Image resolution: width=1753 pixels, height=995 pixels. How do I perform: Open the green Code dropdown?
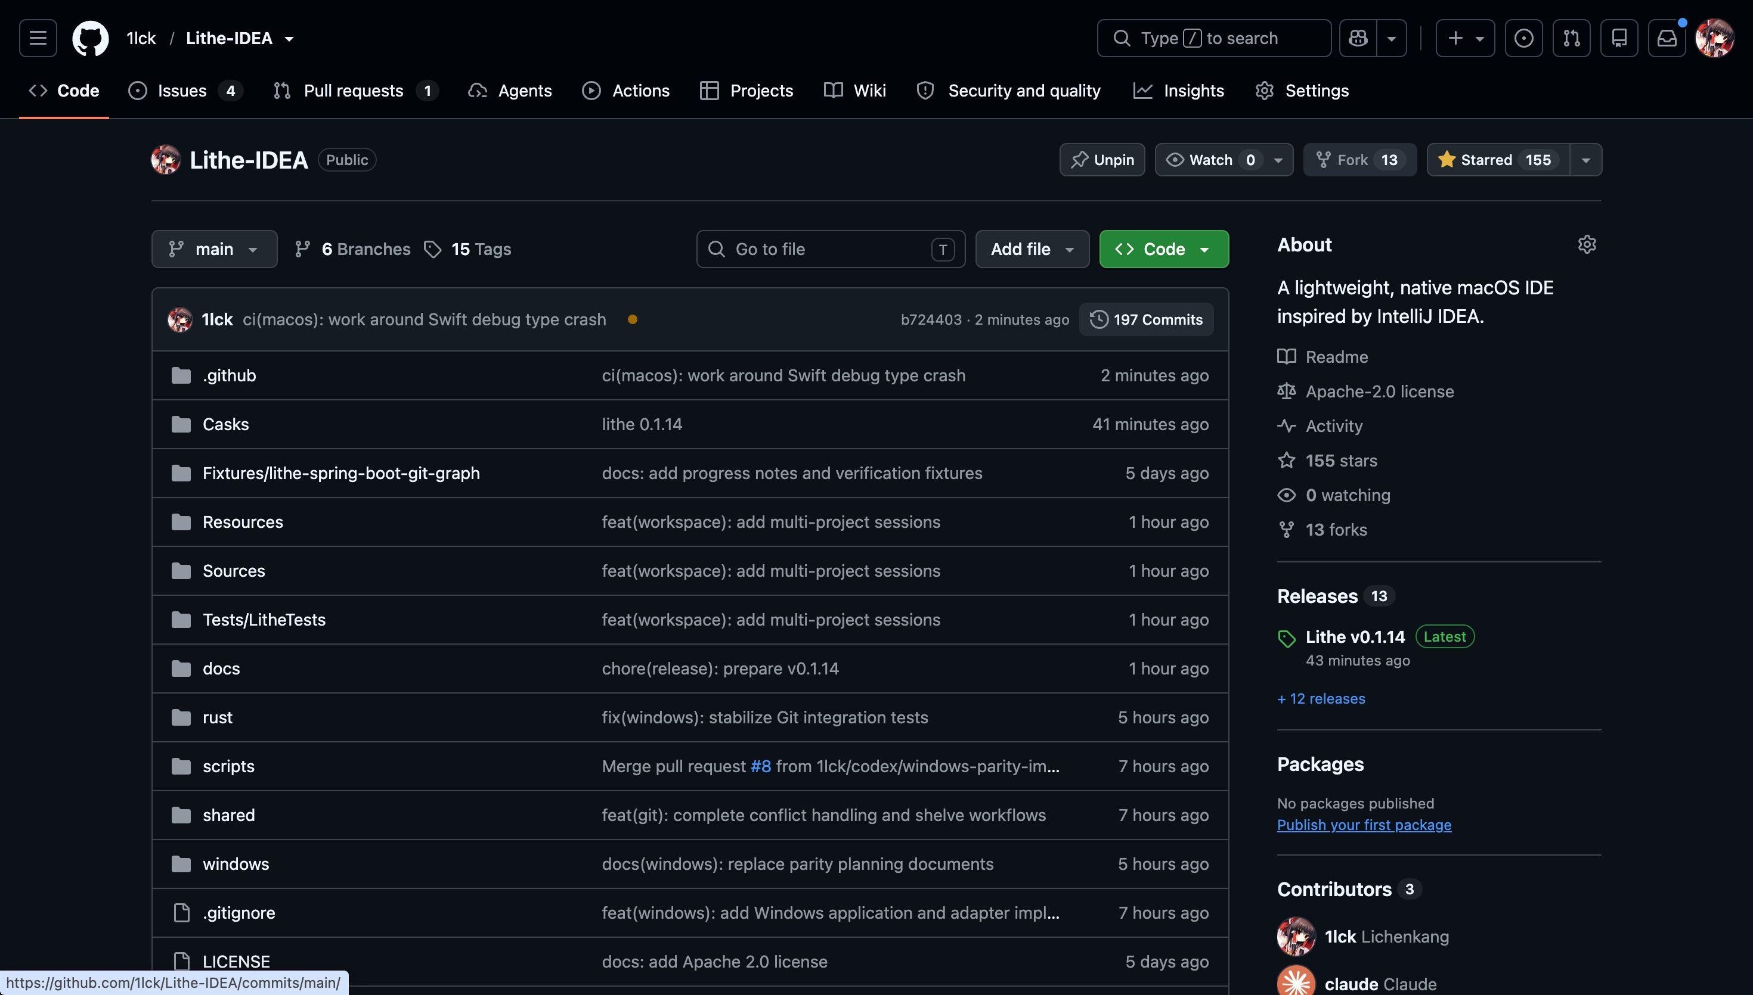[x=1164, y=249]
